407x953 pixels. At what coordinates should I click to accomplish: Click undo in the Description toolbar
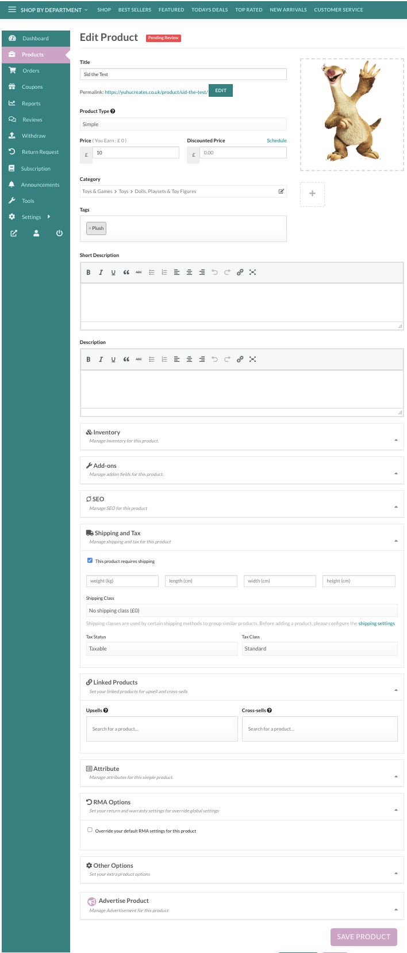click(214, 359)
